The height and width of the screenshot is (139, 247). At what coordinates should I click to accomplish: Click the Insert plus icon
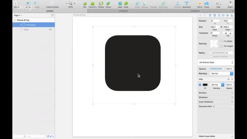(15, 3)
